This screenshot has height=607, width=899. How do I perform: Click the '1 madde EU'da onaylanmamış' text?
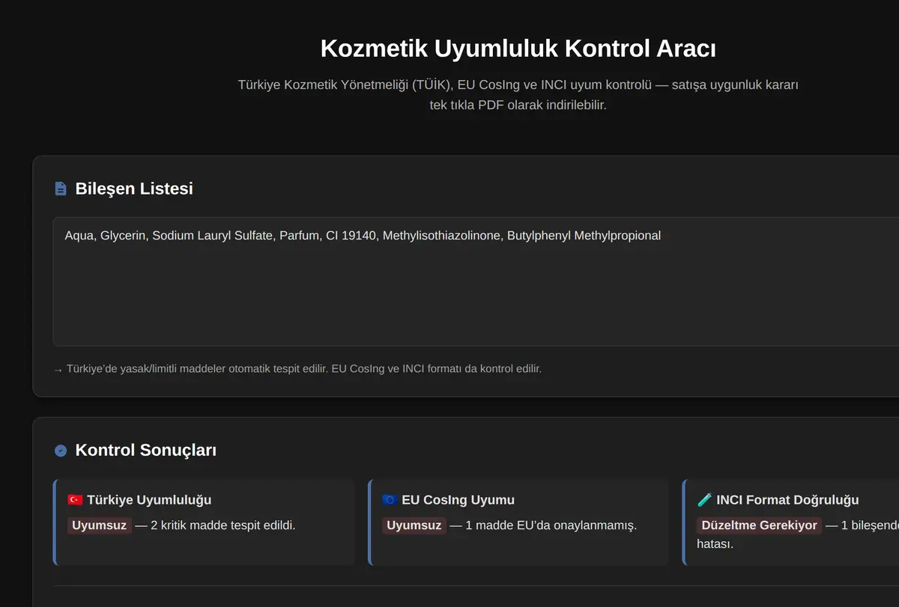[x=551, y=525]
